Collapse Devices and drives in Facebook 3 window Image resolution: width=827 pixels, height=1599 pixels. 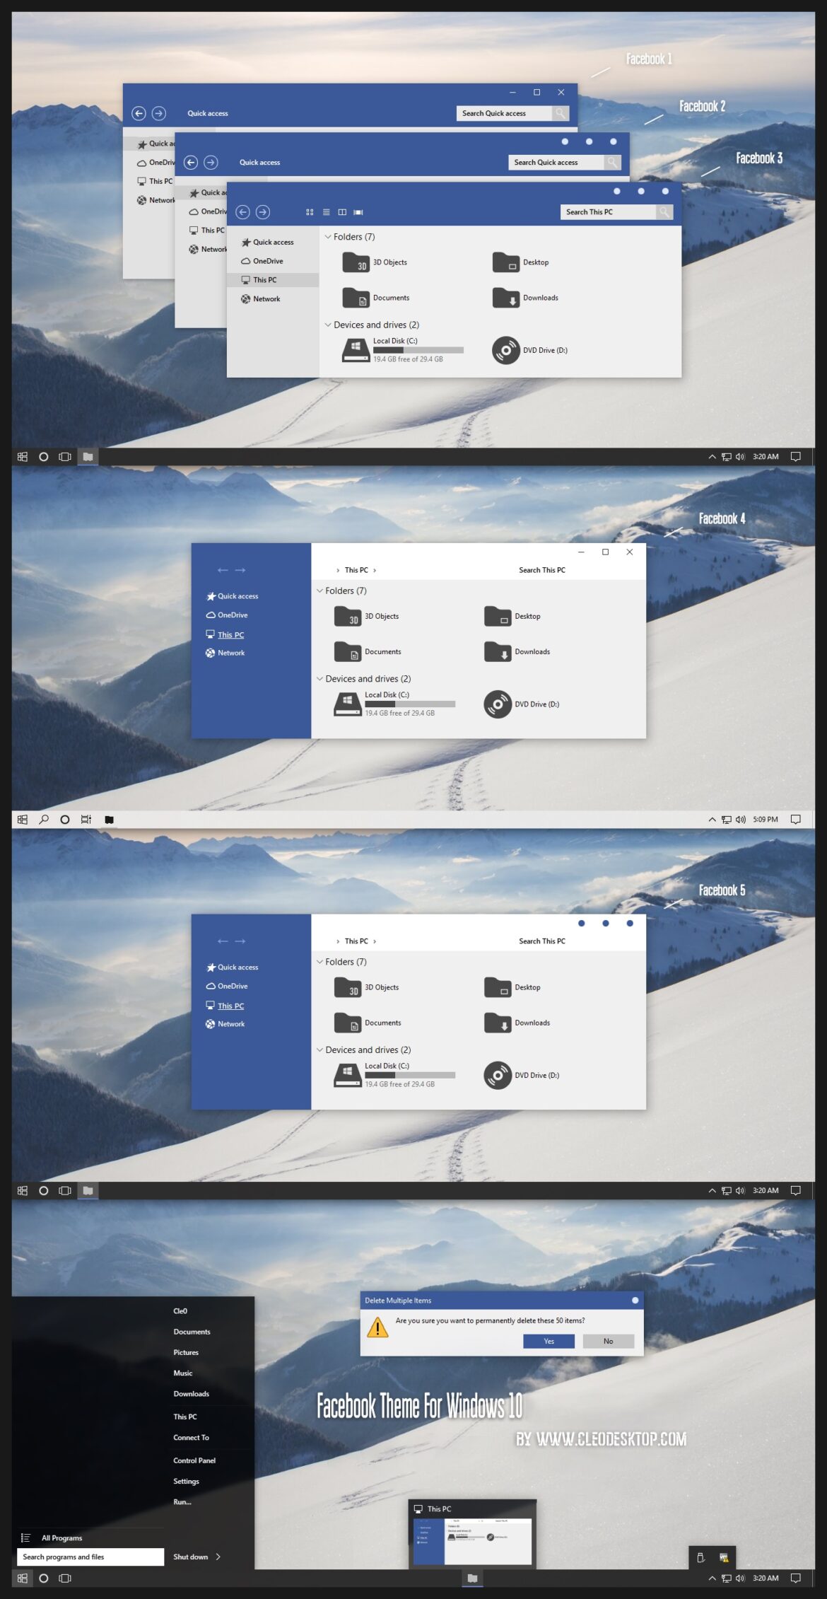(328, 325)
